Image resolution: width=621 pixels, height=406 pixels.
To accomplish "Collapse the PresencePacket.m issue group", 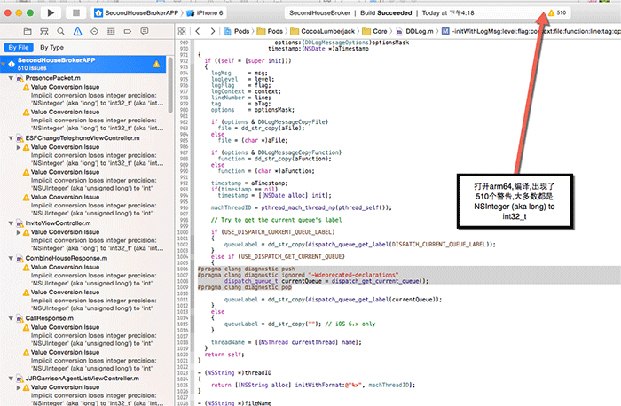I will tap(11, 79).
